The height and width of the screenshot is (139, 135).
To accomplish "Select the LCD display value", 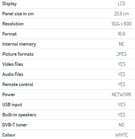I will coord(121,3).
